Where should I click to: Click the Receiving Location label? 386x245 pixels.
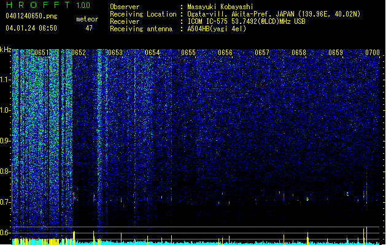click(143, 14)
